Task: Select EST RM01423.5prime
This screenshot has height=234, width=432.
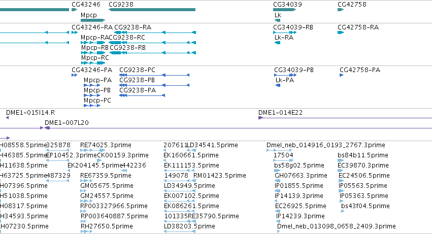Action: (220, 176)
